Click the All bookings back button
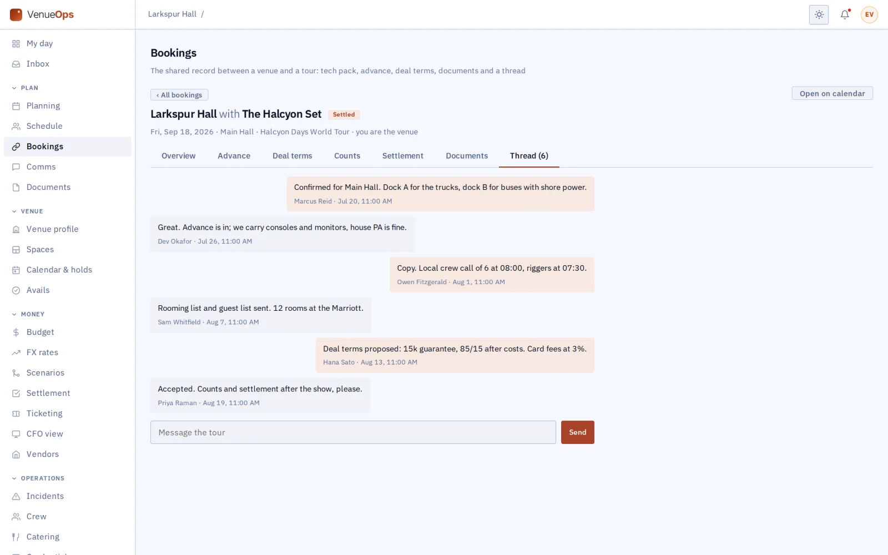Image resolution: width=888 pixels, height=555 pixels. 179,95
